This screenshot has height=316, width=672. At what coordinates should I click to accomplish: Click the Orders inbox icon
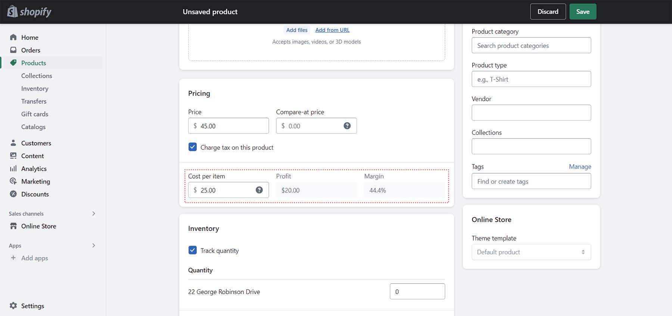[x=13, y=50]
